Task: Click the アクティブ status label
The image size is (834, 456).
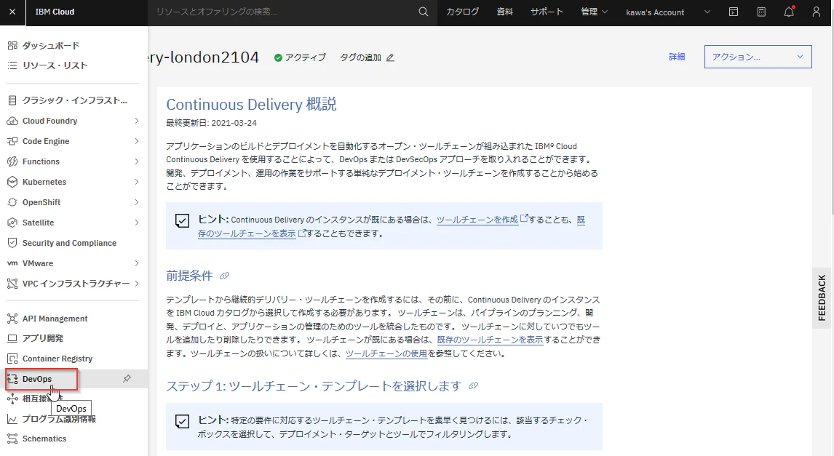Action: click(306, 57)
